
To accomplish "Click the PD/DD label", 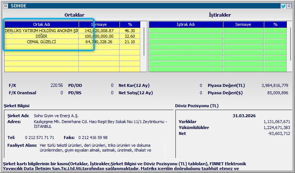I will click(75, 85).
